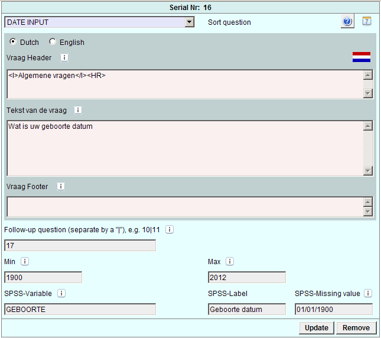The height and width of the screenshot is (338, 381).
Task: Open info icon next to Tekst van de vraag
Action: tap(78, 110)
